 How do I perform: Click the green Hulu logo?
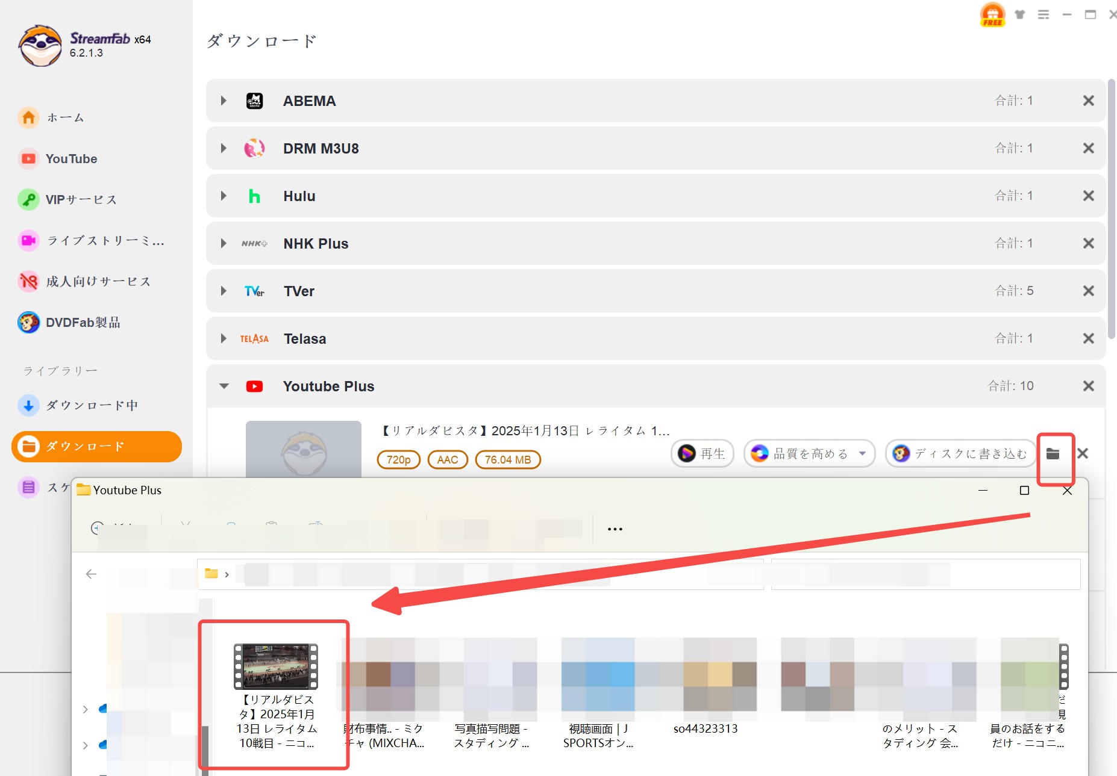tap(254, 196)
